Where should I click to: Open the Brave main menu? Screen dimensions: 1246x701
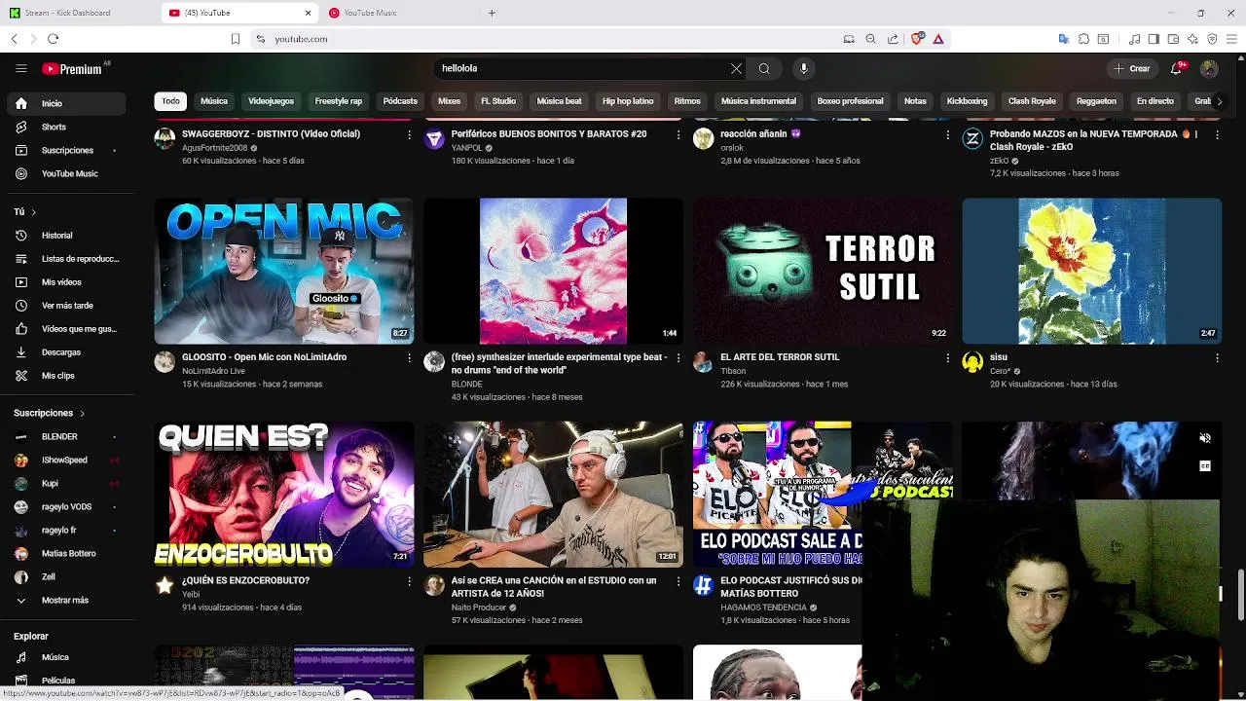[1231, 39]
